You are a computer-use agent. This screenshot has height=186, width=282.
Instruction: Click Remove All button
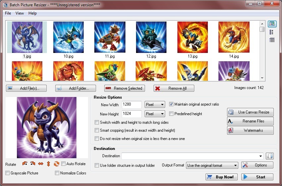point(174,88)
